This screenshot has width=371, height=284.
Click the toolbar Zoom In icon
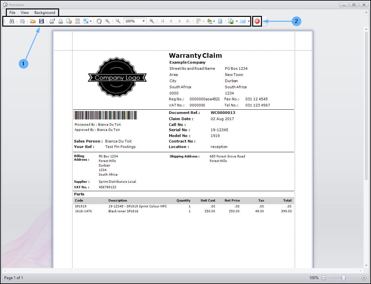(x=152, y=21)
